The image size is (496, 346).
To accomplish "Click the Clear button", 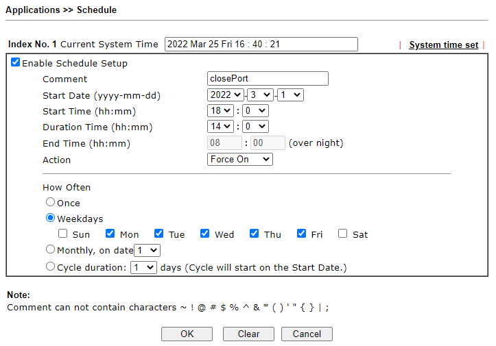I will [x=248, y=334].
